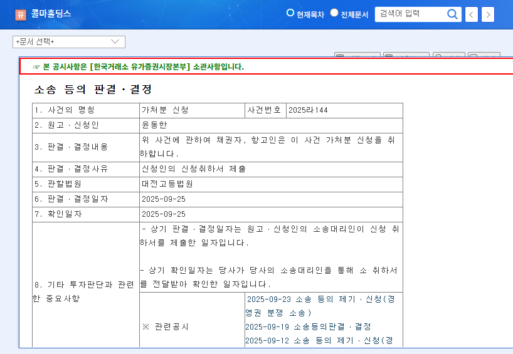The width and height of the screenshot is (513, 354).
Task: Open the +문서 선택+ dropdown
Action: tap(69, 42)
